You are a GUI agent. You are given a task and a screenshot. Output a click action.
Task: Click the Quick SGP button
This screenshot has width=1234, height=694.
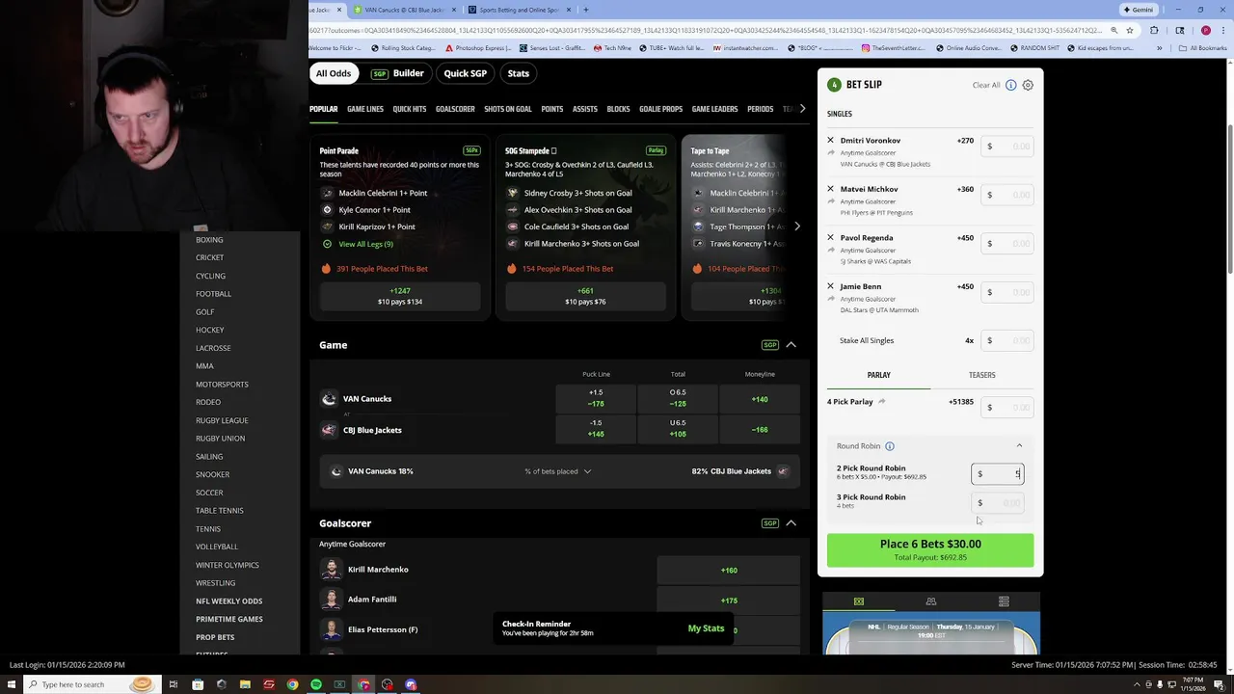coord(465,73)
